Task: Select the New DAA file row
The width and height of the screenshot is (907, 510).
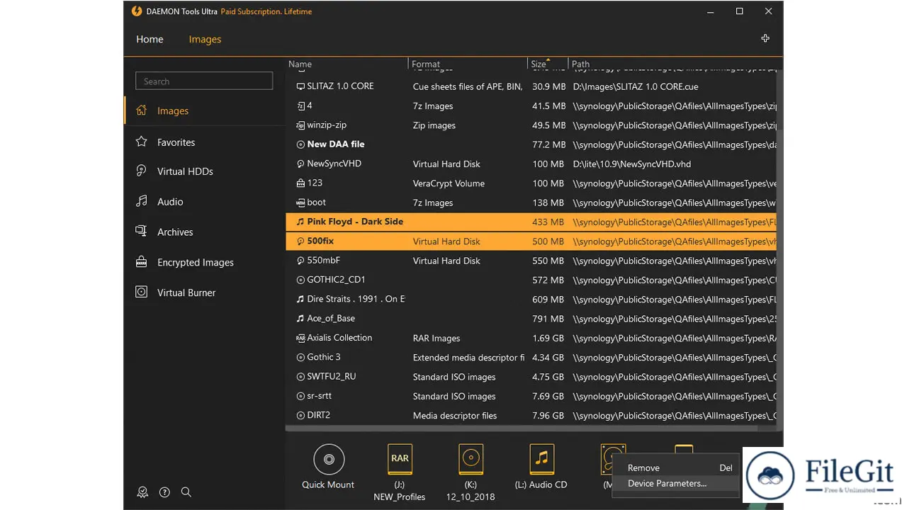Action: [531, 144]
